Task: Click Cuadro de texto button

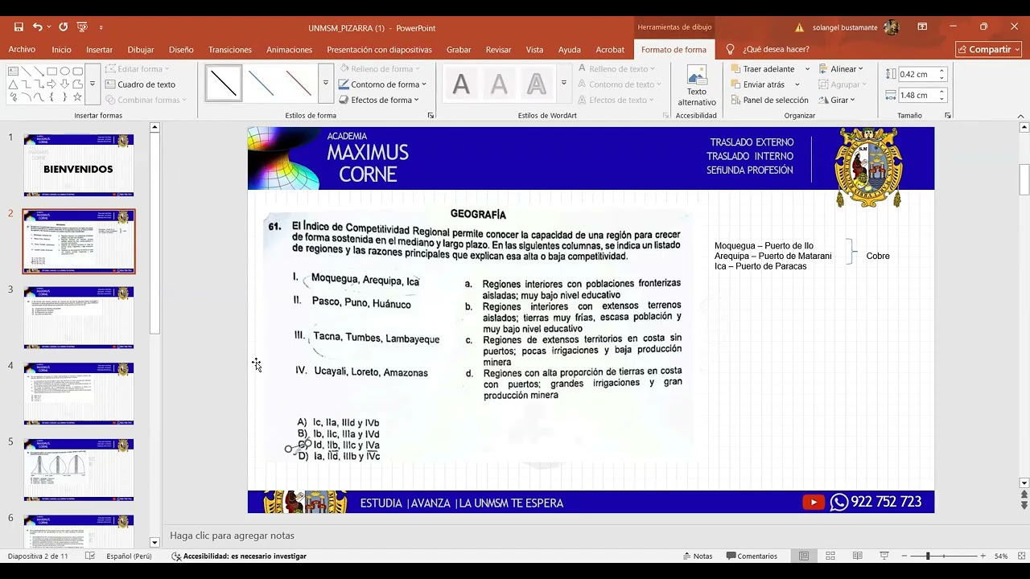Action: click(x=140, y=84)
